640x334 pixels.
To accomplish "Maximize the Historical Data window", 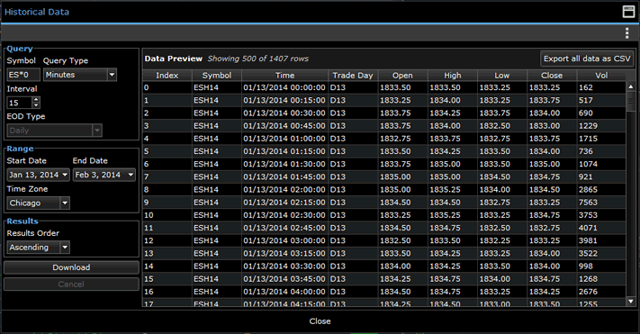I will 628,12.
